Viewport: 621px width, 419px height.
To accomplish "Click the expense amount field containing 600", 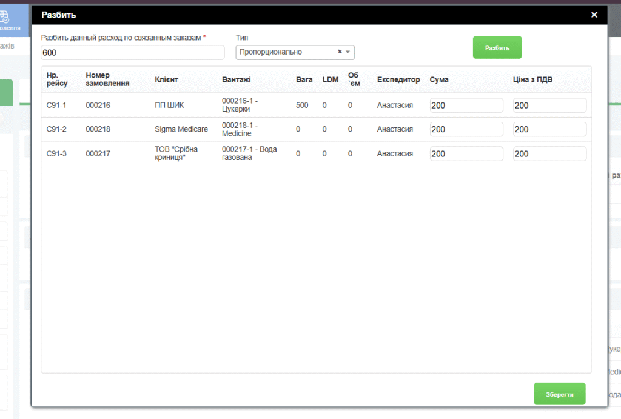I will [x=133, y=53].
